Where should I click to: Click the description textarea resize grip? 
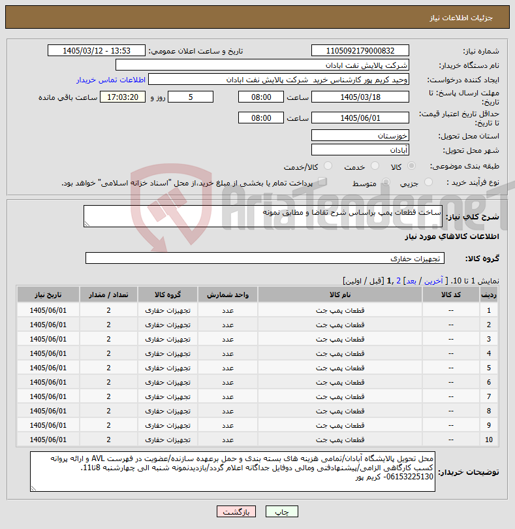pyautogui.click(x=87, y=223)
